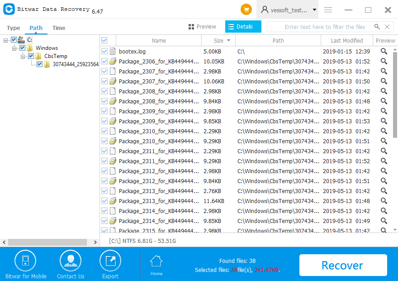Collapse the CbsTemp tree node
The image size is (398, 281).
(23, 57)
